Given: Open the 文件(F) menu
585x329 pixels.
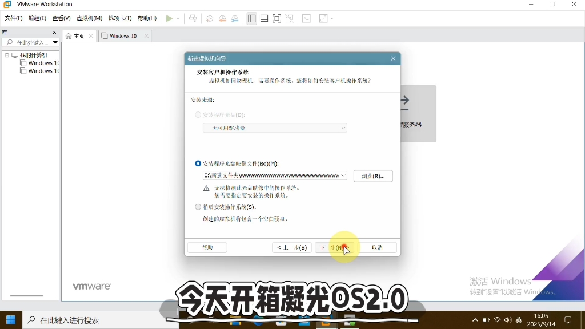Looking at the screenshot, I should click(14, 18).
